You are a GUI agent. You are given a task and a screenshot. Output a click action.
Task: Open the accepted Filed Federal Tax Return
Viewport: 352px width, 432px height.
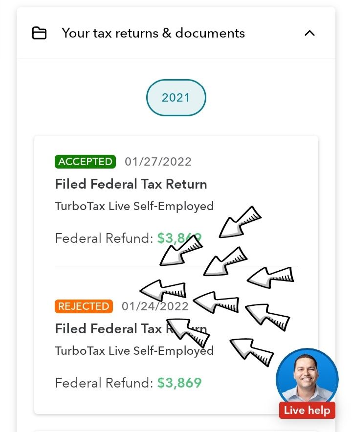131,184
